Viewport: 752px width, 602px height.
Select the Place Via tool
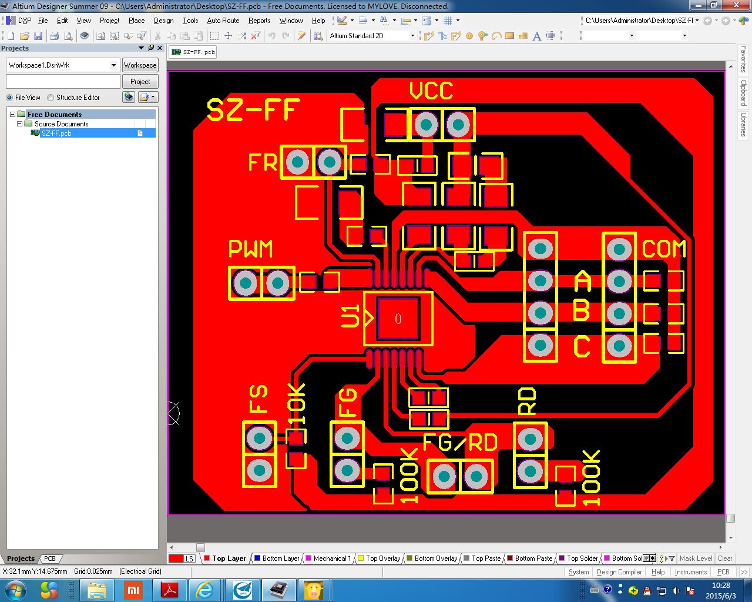(x=482, y=36)
